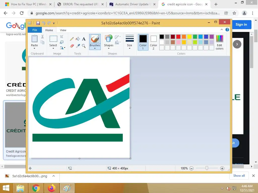
Task: Click the Copy icon in Clipboard group
Action: (42, 42)
